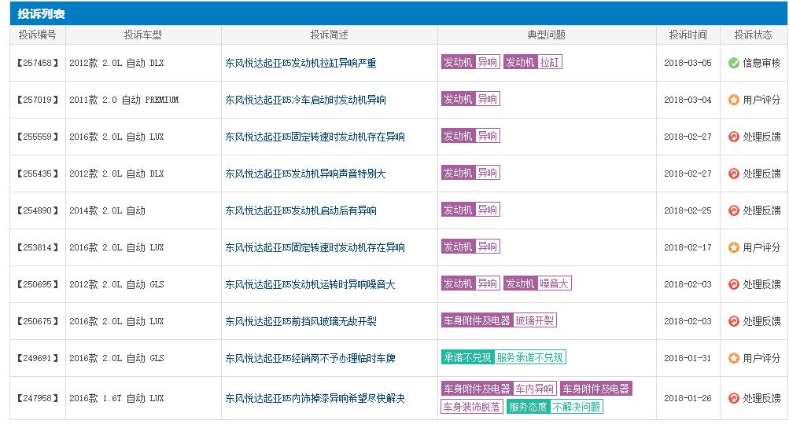Click date cell 2018-01-26
This screenshot has width=789, height=424.
(688, 398)
